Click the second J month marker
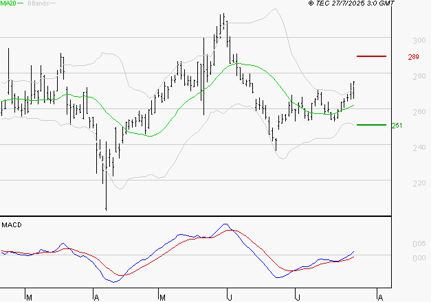Image resolution: width=431 pixels, height=302 pixels. click(x=298, y=298)
